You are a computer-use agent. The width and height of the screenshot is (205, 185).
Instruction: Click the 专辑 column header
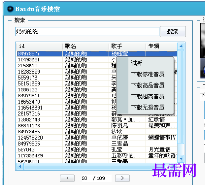point(162,46)
